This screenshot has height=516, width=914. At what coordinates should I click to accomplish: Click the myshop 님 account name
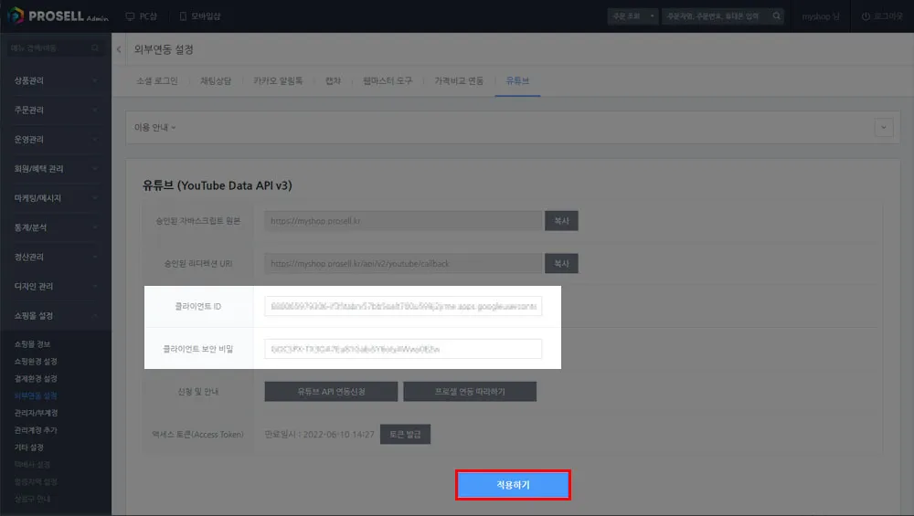pyautogui.click(x=821, y=16)
